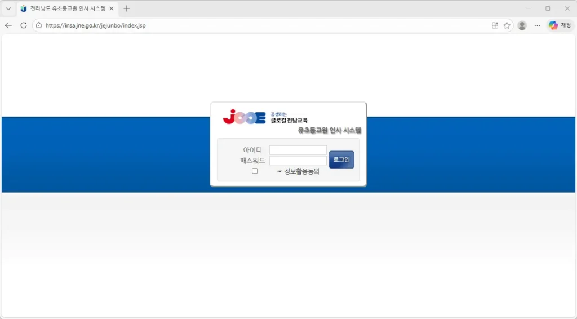Reload the page with the refresh icon

coord(24,25)
